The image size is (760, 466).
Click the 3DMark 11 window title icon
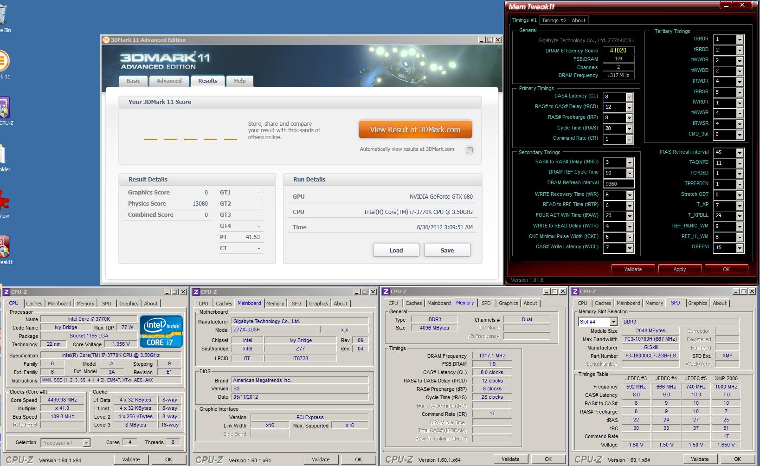click(x=106, y=40)
